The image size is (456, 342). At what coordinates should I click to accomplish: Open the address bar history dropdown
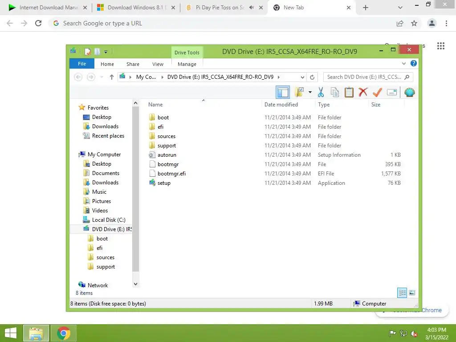pyautogui.click(x=302, y=77)
